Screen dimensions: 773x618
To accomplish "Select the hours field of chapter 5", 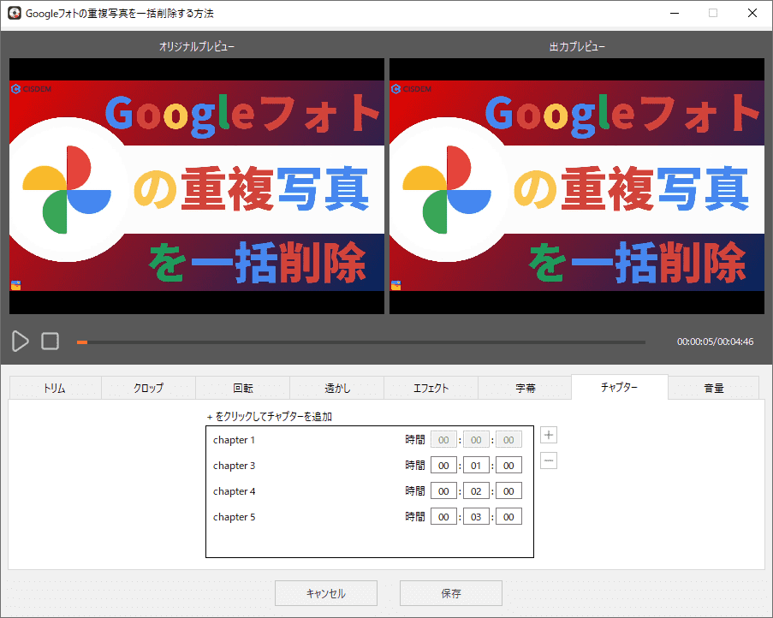I will tap(443, 516).
